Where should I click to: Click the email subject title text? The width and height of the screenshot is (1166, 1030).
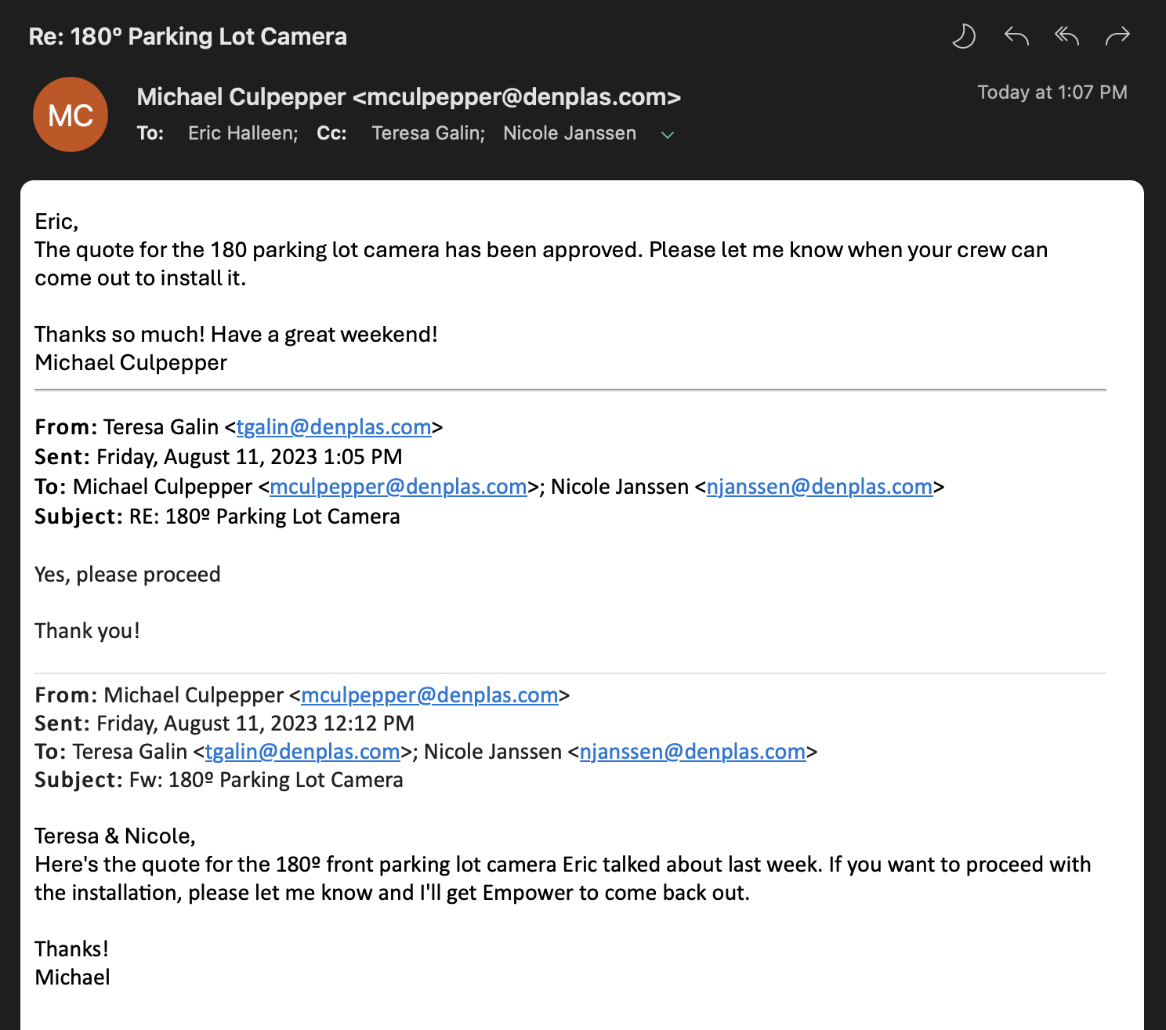188,37
